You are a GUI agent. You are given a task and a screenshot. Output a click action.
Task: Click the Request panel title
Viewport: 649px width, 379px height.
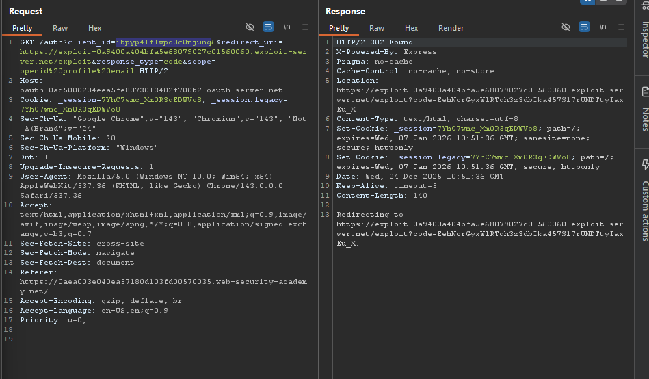tap(26, 11)
